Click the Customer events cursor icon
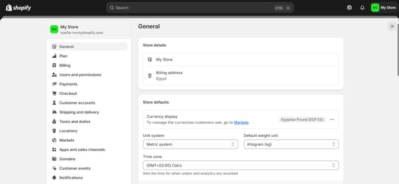 pos(54,168)
